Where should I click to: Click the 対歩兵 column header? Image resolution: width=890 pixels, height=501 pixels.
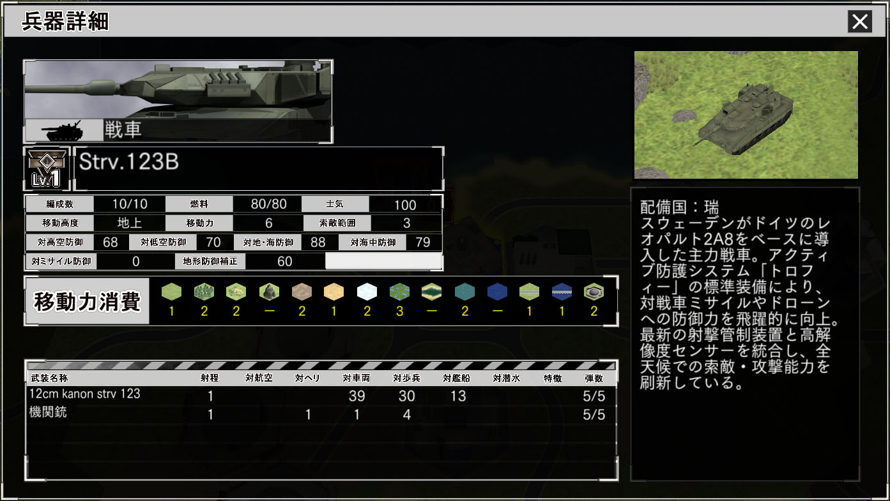[406, 378]
